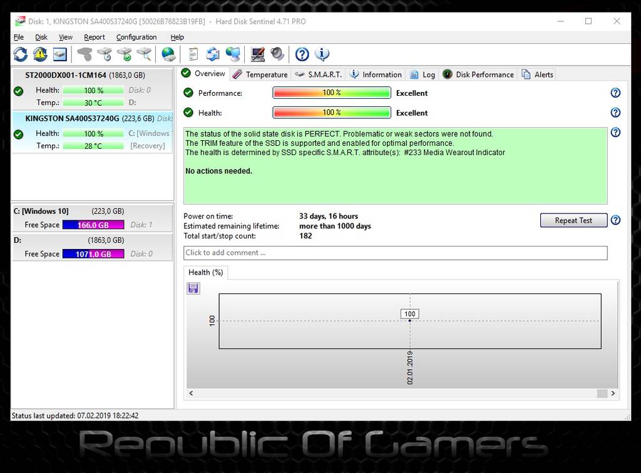
Task: Switch to the Information tab
Action: 376,74
